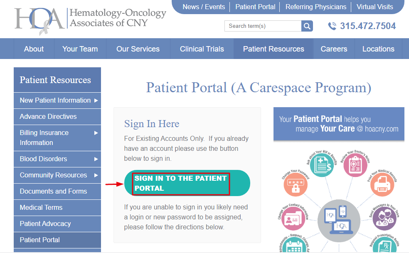
Task: Select the Ask about Your Bill or Benefits icon
Action: 322,165
